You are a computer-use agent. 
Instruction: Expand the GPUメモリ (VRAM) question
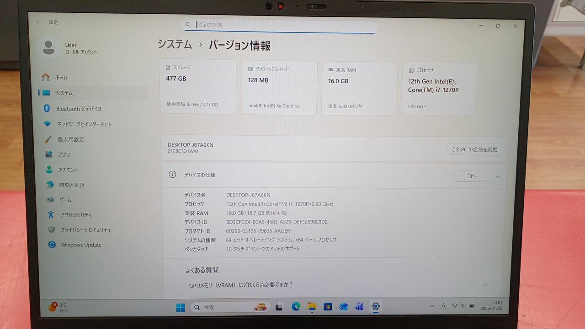click(485, 285)
